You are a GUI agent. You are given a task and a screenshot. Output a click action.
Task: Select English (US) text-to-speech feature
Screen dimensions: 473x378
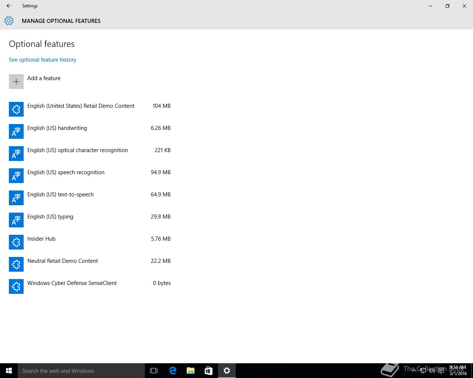pyautogui.click(x=90, y=198)
